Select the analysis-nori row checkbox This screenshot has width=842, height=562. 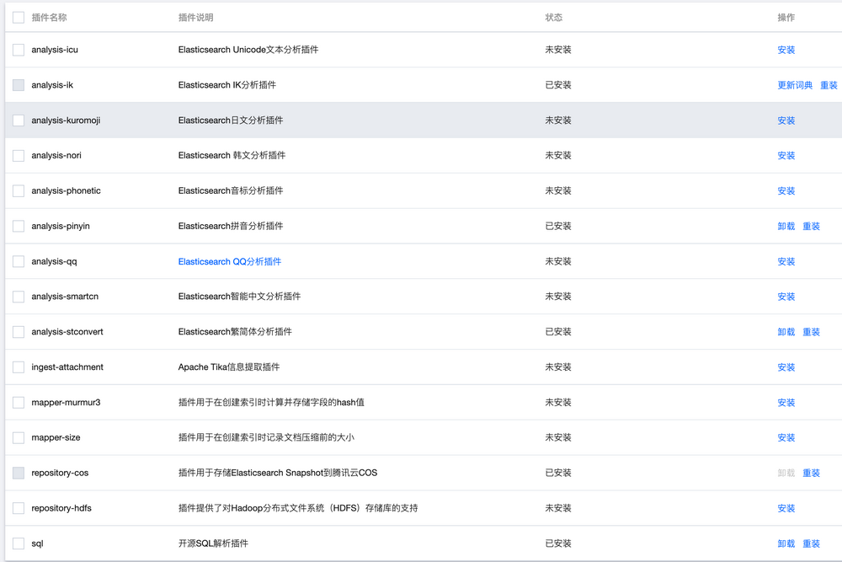click(x=19, y=156)
